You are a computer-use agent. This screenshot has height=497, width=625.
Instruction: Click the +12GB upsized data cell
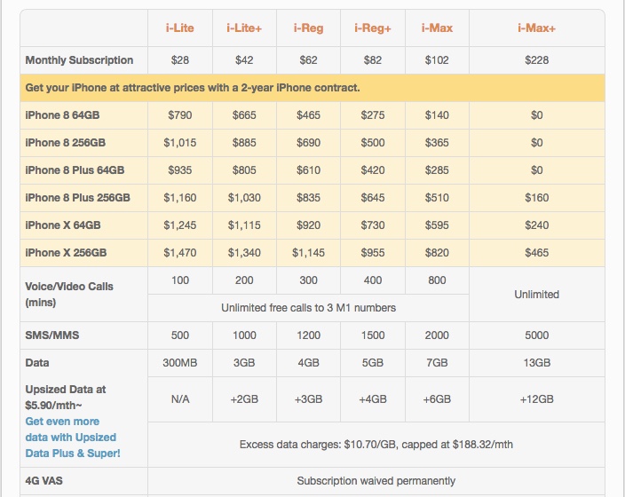click(536, 399)
